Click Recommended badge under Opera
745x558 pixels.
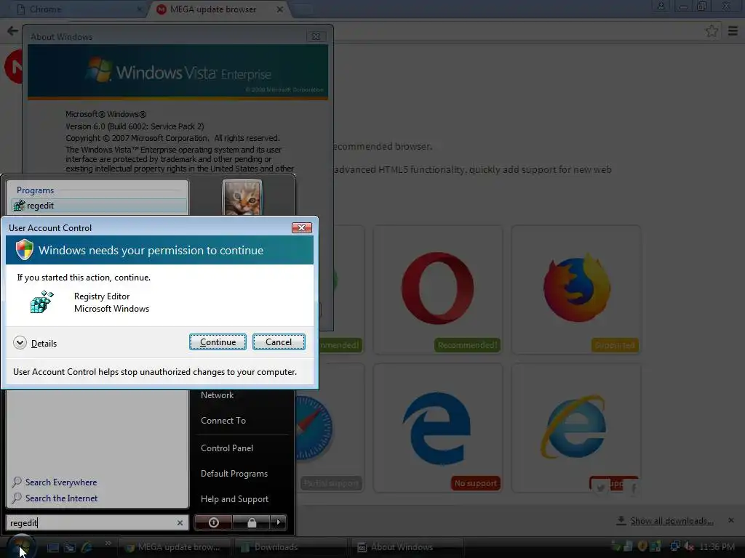[x=468, y=345]
